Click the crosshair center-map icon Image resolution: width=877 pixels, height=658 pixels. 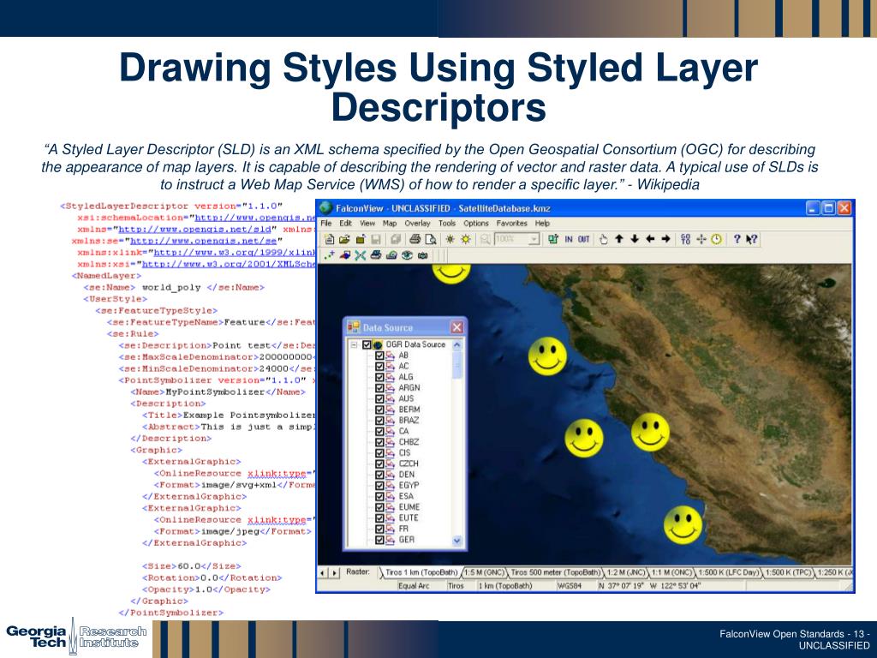701,240
